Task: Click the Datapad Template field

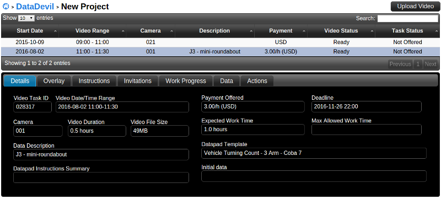Action: pos(314,153)
